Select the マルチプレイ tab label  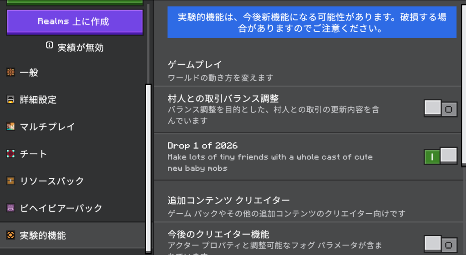(47, 127)
